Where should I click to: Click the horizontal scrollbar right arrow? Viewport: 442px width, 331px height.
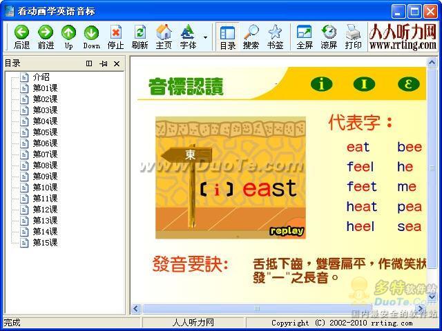coord(421,309)
